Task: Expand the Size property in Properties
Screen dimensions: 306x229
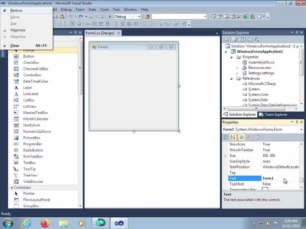Action: click(x=225, y=156)
